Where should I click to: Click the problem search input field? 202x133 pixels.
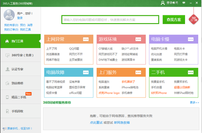tap(110, 20)
